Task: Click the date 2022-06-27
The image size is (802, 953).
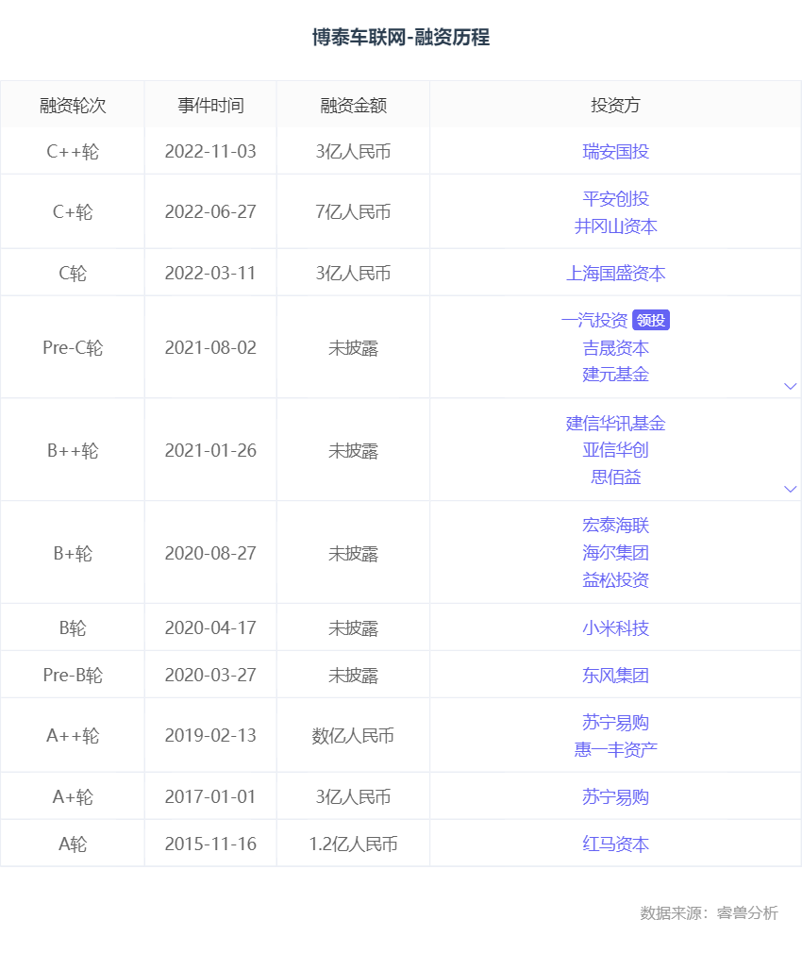Action: 210,212
